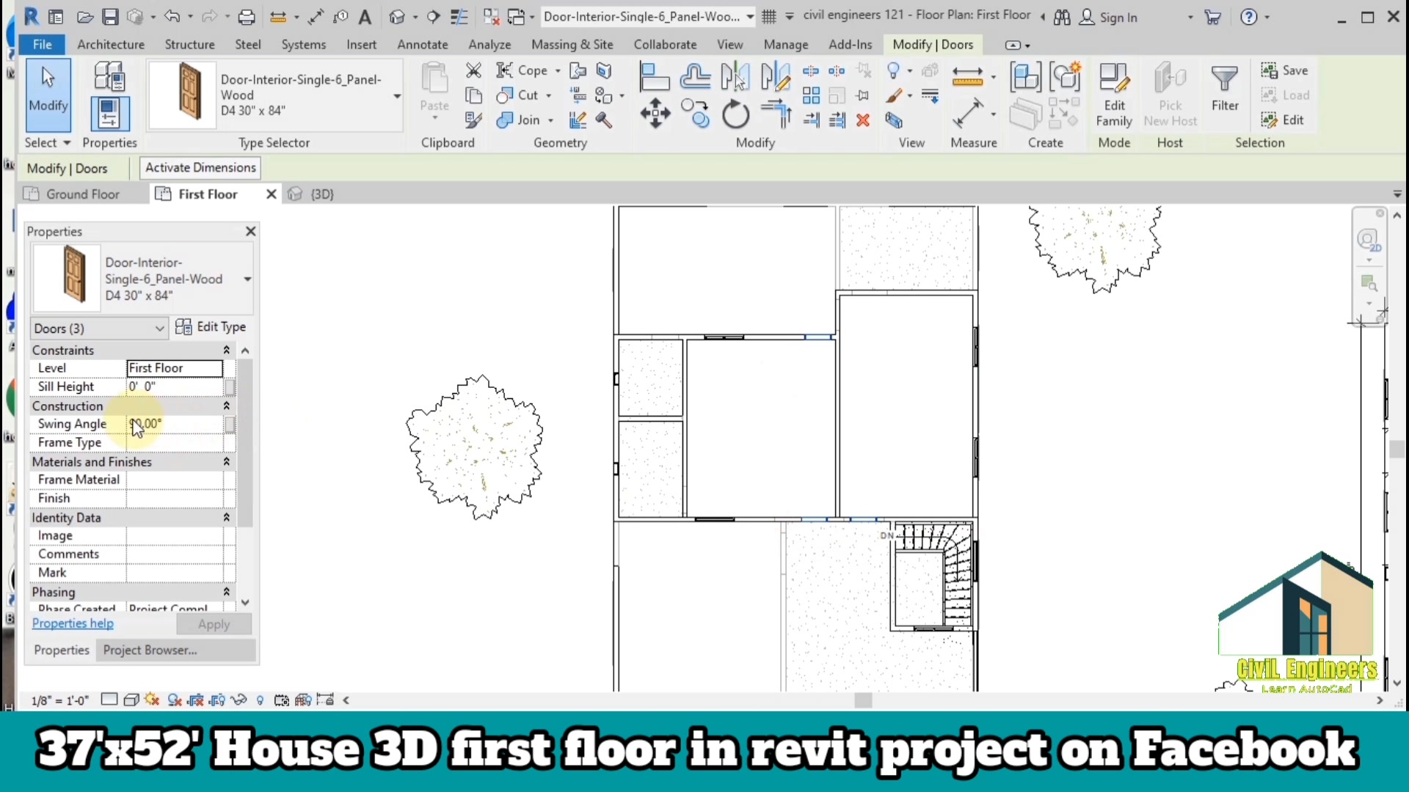Click the Copy tool with circles icon
1409x792 pixels.
pos(696,114)
